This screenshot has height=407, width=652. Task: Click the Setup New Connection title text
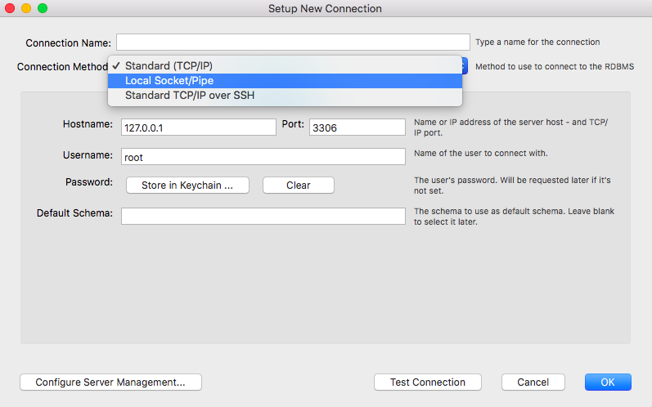point(325,9)
